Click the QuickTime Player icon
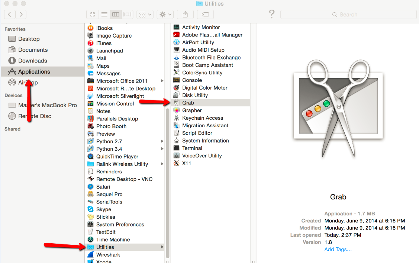The width and height of the screenshot is (419, 263). [x=91, y=156]
